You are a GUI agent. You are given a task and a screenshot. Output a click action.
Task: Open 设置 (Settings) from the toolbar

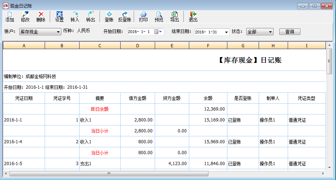[x=59, y=16]
